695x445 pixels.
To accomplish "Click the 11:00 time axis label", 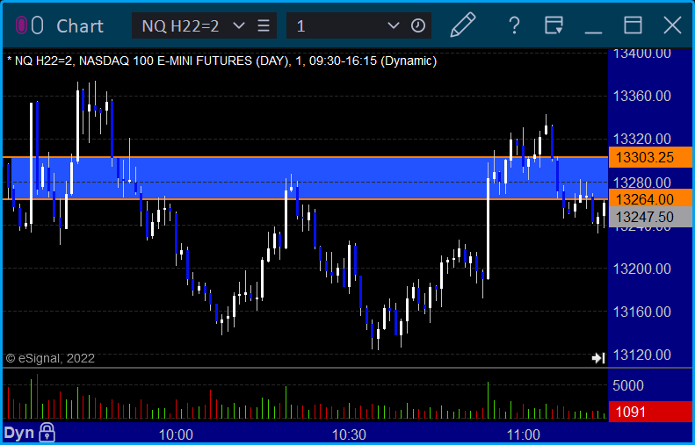I will coord(523,434).
